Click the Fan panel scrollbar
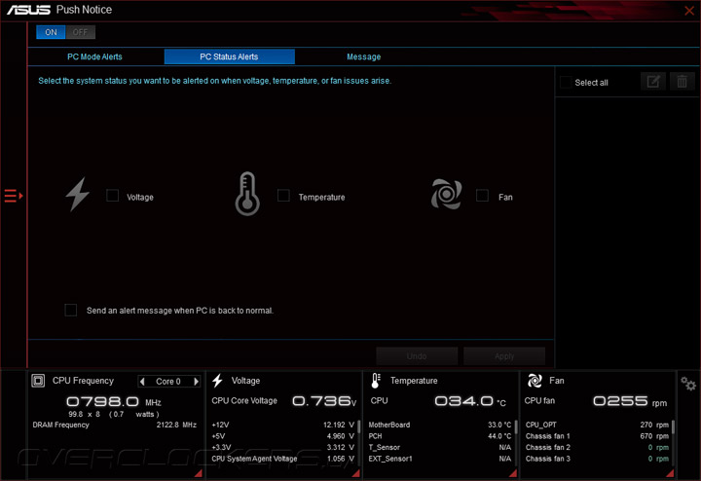The height and width of the screenshot is (481, 701). coord(673,426)
